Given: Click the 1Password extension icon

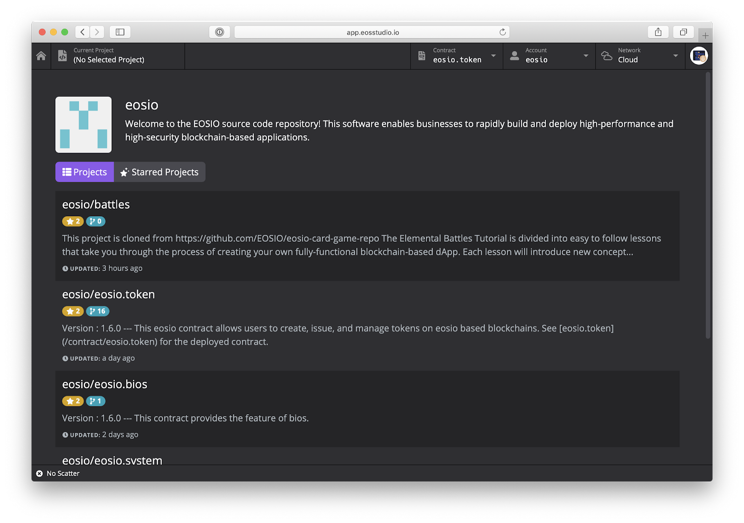Looking at the screenshot, I should 219,32.
